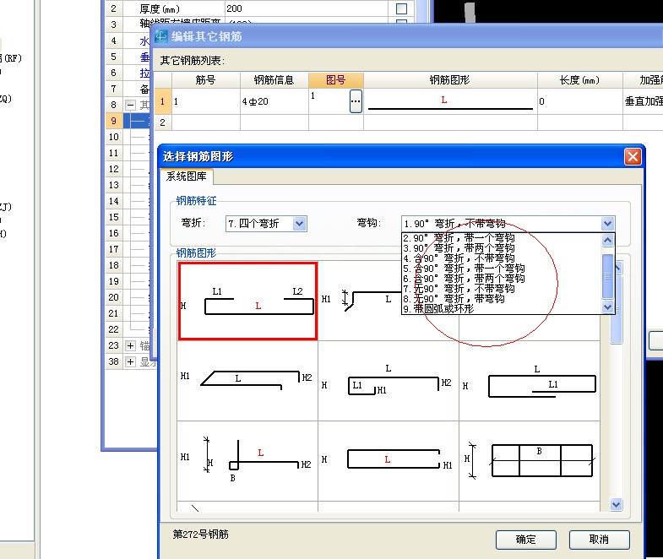
Task: Open the 弯钩 hook type dropdown arrow
Action: coord(607,223)
